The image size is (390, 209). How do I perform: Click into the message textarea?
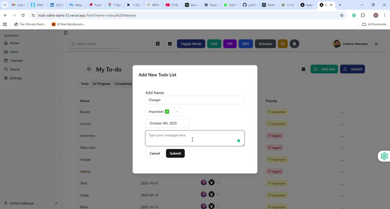click(x=195, y=138)
